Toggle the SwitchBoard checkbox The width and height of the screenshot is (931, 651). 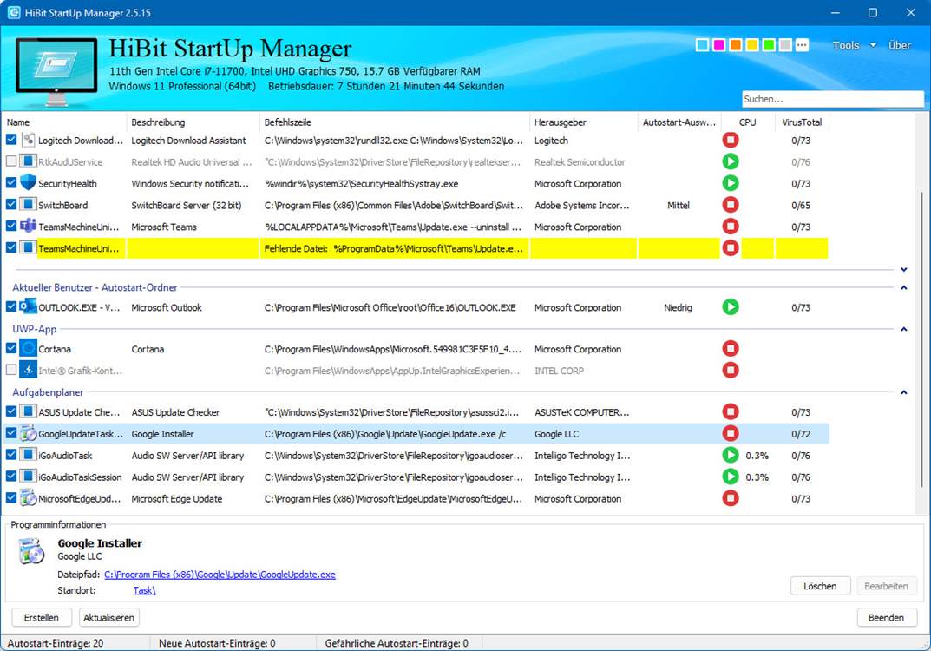coord(11,204)
